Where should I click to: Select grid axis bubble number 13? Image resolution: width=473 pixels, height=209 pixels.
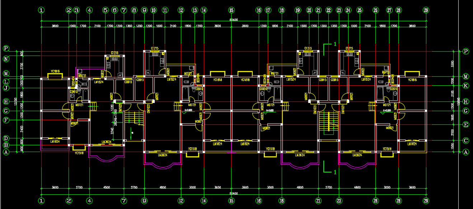coord(195,10)
